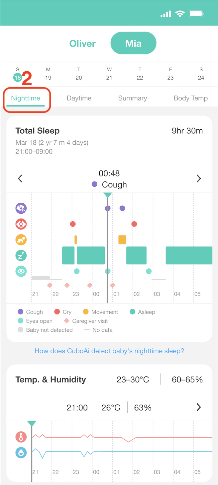
Task: Click the sleep timeline's green triangle marker
Action: [x=107, y=195]
